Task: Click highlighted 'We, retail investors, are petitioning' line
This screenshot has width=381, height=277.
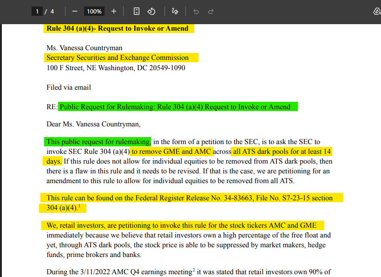Action: (x=182, y=225)
